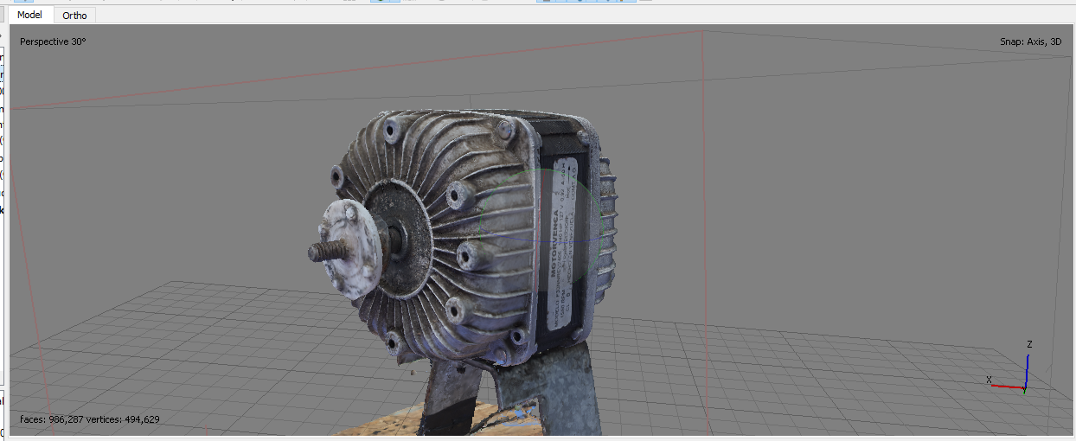Select the blue Z axis on the orientation gizmo
The height and width of the screenshot is (441, 1076).
(1027, 364)
